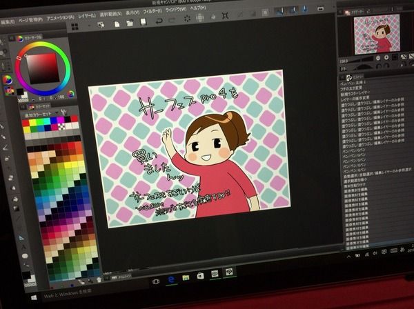414x309 pixels.
Task: Select the カラーセット color set tab
Action: pyautogui.click(x=39, y=107)
